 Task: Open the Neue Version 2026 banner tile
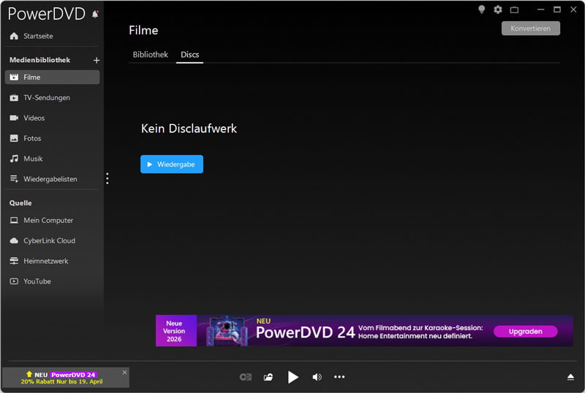pyautogui.click(x=175, y=331)
